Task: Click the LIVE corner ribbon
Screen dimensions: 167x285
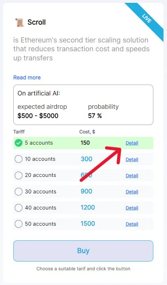Action: point(146,19)
